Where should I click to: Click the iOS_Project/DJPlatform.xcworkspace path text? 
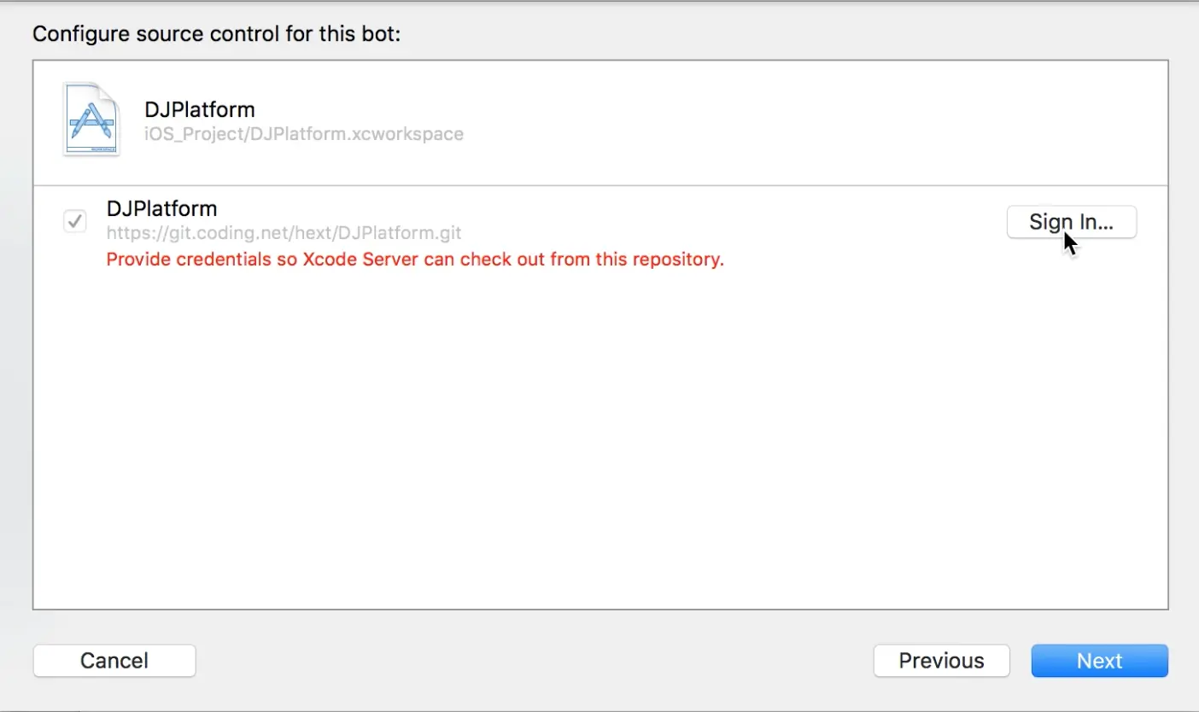point(304,134)
